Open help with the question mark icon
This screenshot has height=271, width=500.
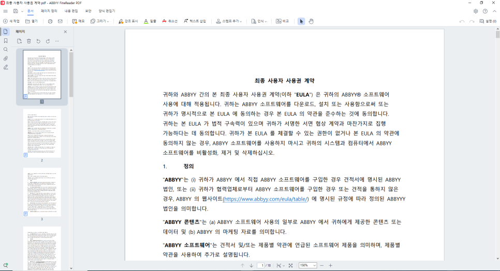pos(485,11)
